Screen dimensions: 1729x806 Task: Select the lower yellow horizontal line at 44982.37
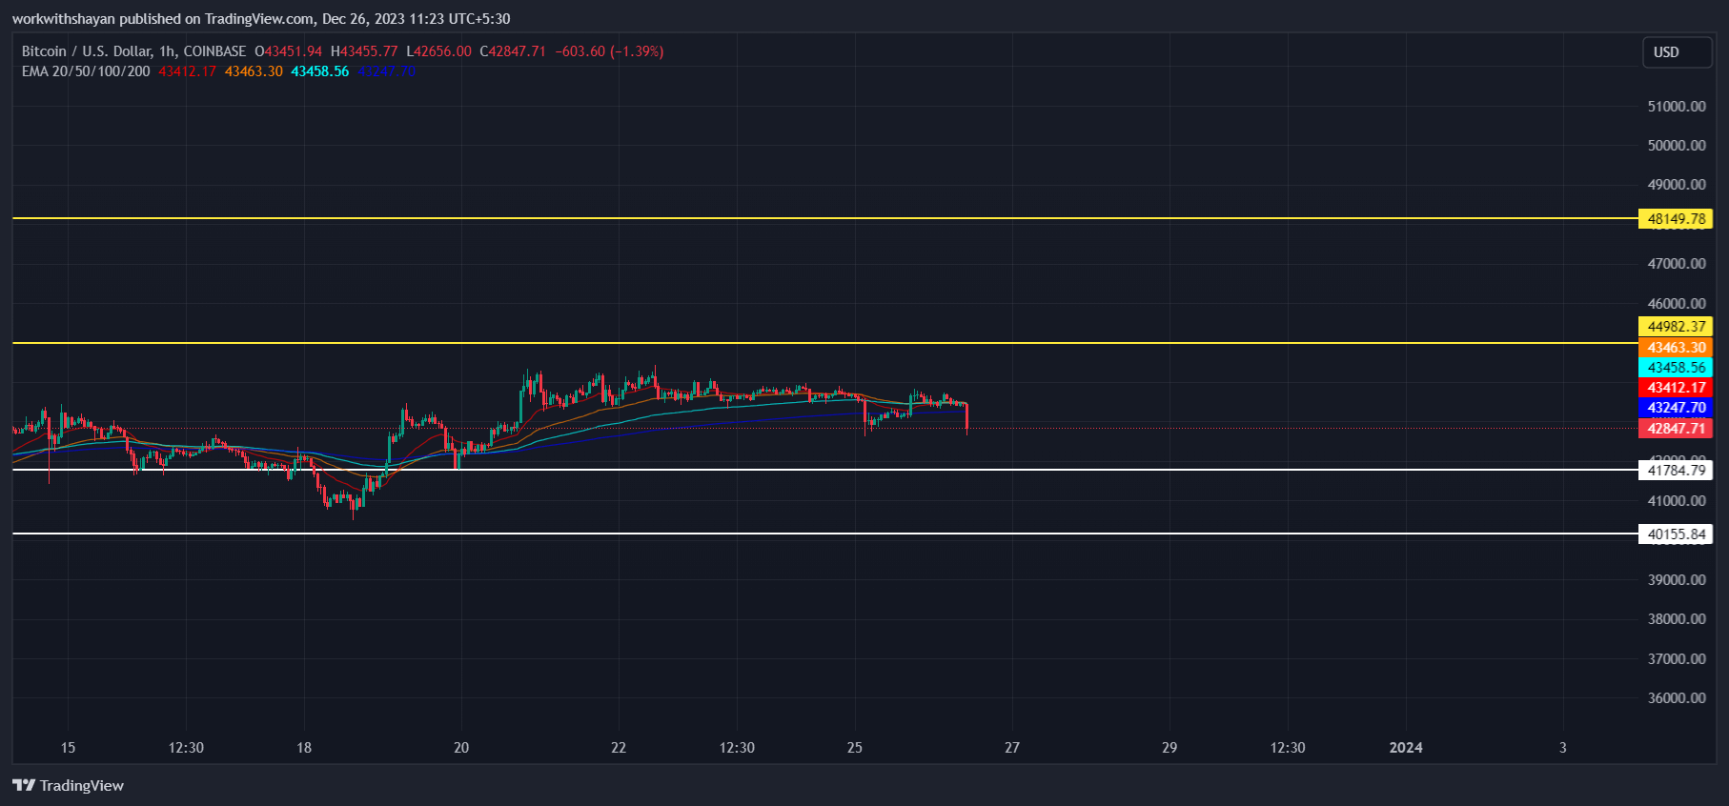pyautogui.click(x=824, y=342)
